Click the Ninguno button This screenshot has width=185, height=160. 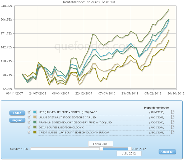coord(17,120)
